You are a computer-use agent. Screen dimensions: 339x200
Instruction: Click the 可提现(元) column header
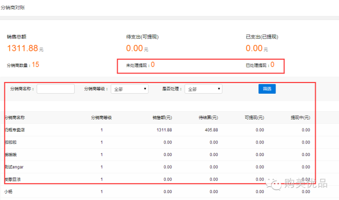click(x=254, y=117)
